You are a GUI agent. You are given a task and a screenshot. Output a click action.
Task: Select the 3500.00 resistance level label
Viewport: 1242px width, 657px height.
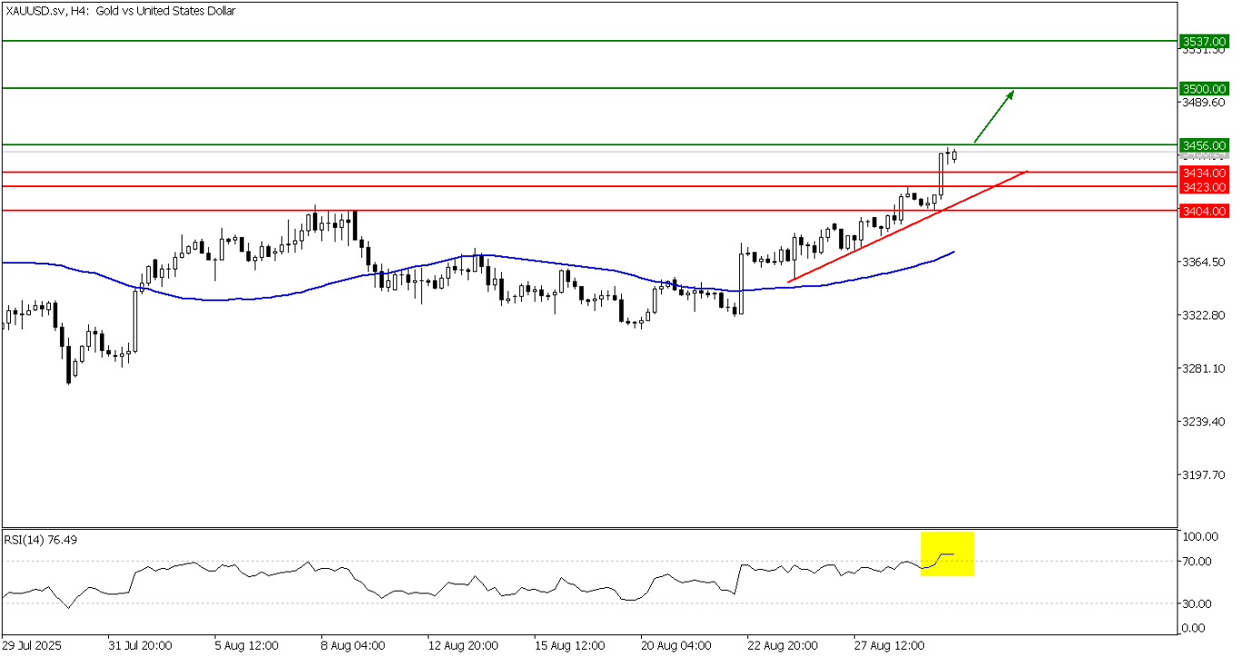pos(1204,88)
